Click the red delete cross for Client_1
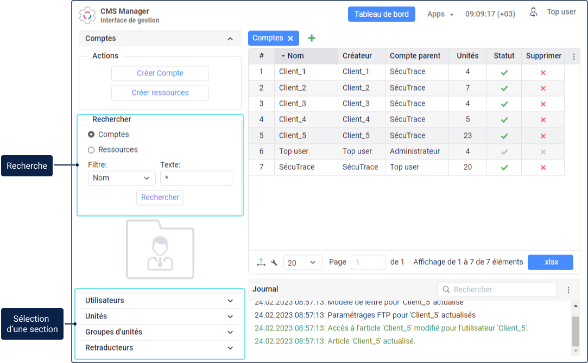 click(x=543, y=72)
